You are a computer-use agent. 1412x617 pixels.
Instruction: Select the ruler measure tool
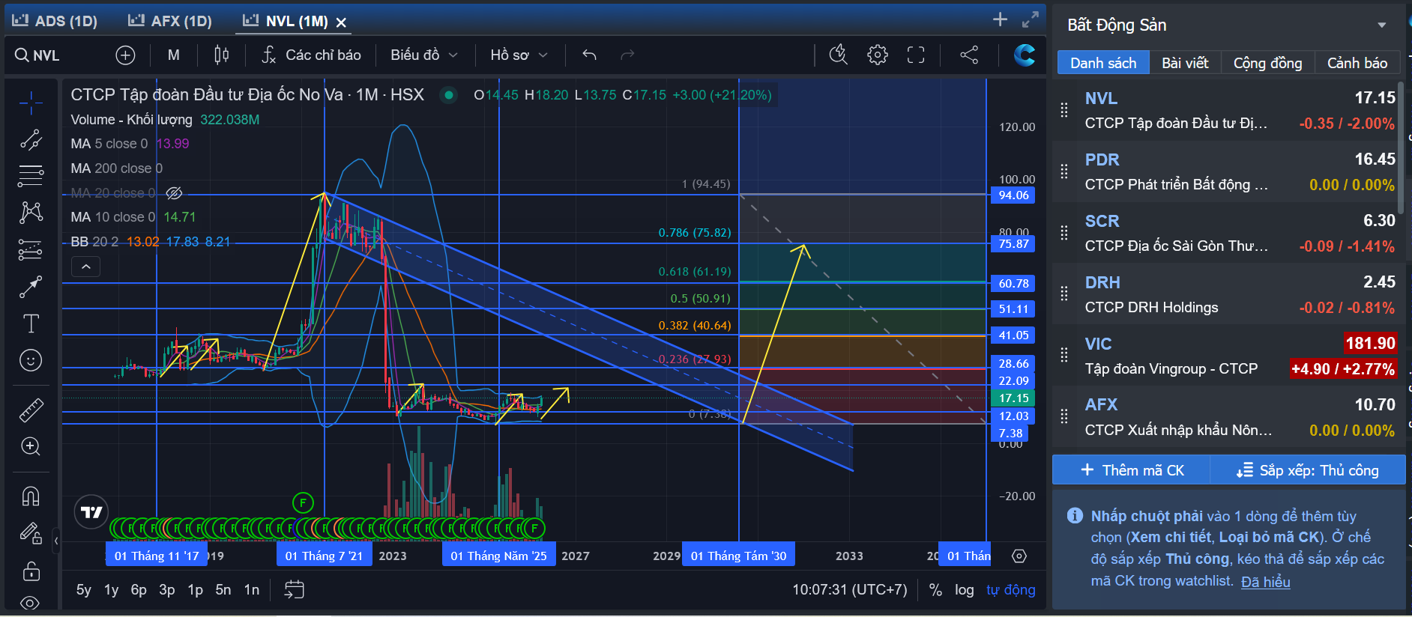[31, 410]
